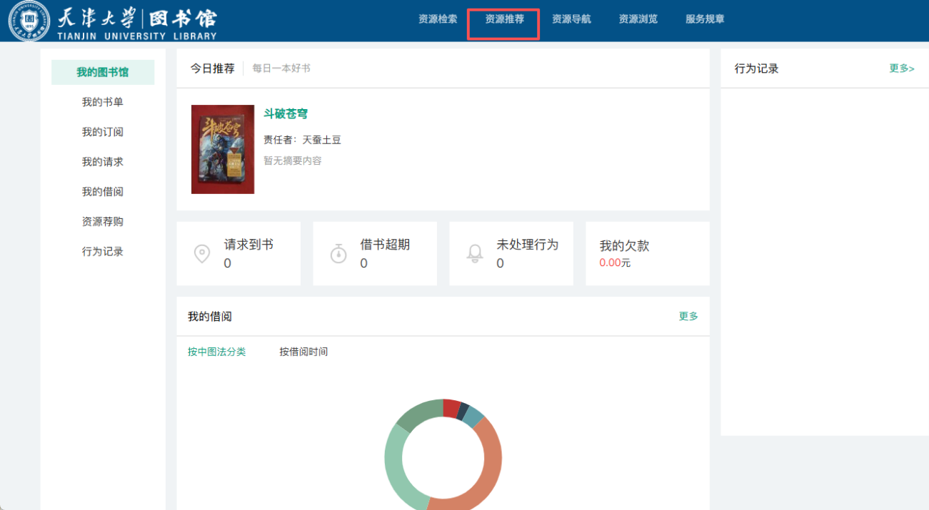Open 资源浏览 in the top bar

click(x=638, y=19)
